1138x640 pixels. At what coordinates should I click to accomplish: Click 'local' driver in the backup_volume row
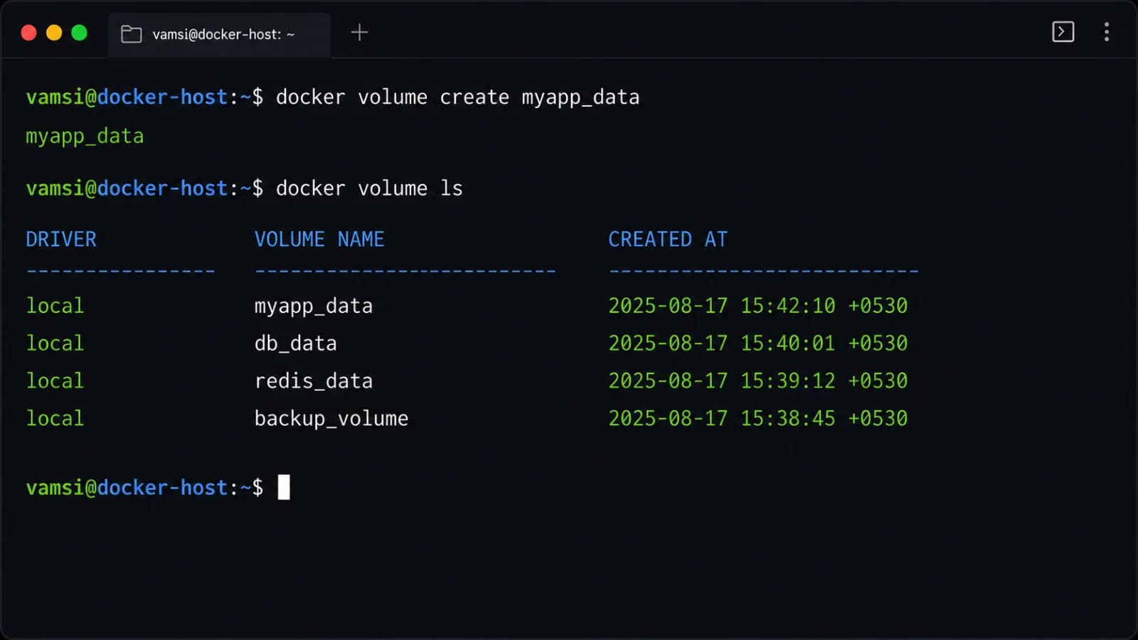(x=55, y=418)
